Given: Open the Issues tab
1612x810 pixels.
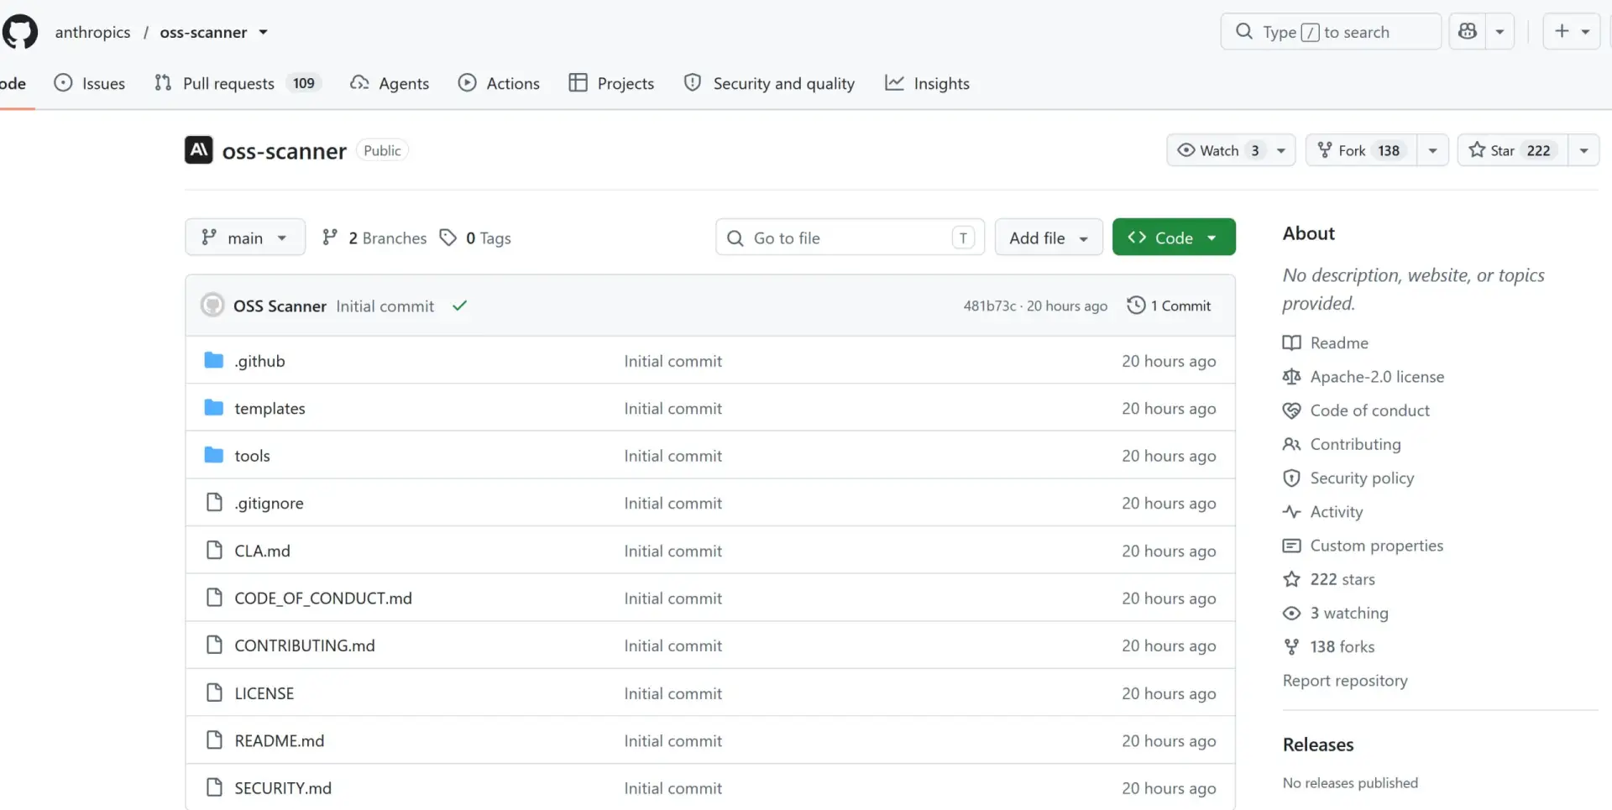Looking at the screenshot, I should click(89, 83).
